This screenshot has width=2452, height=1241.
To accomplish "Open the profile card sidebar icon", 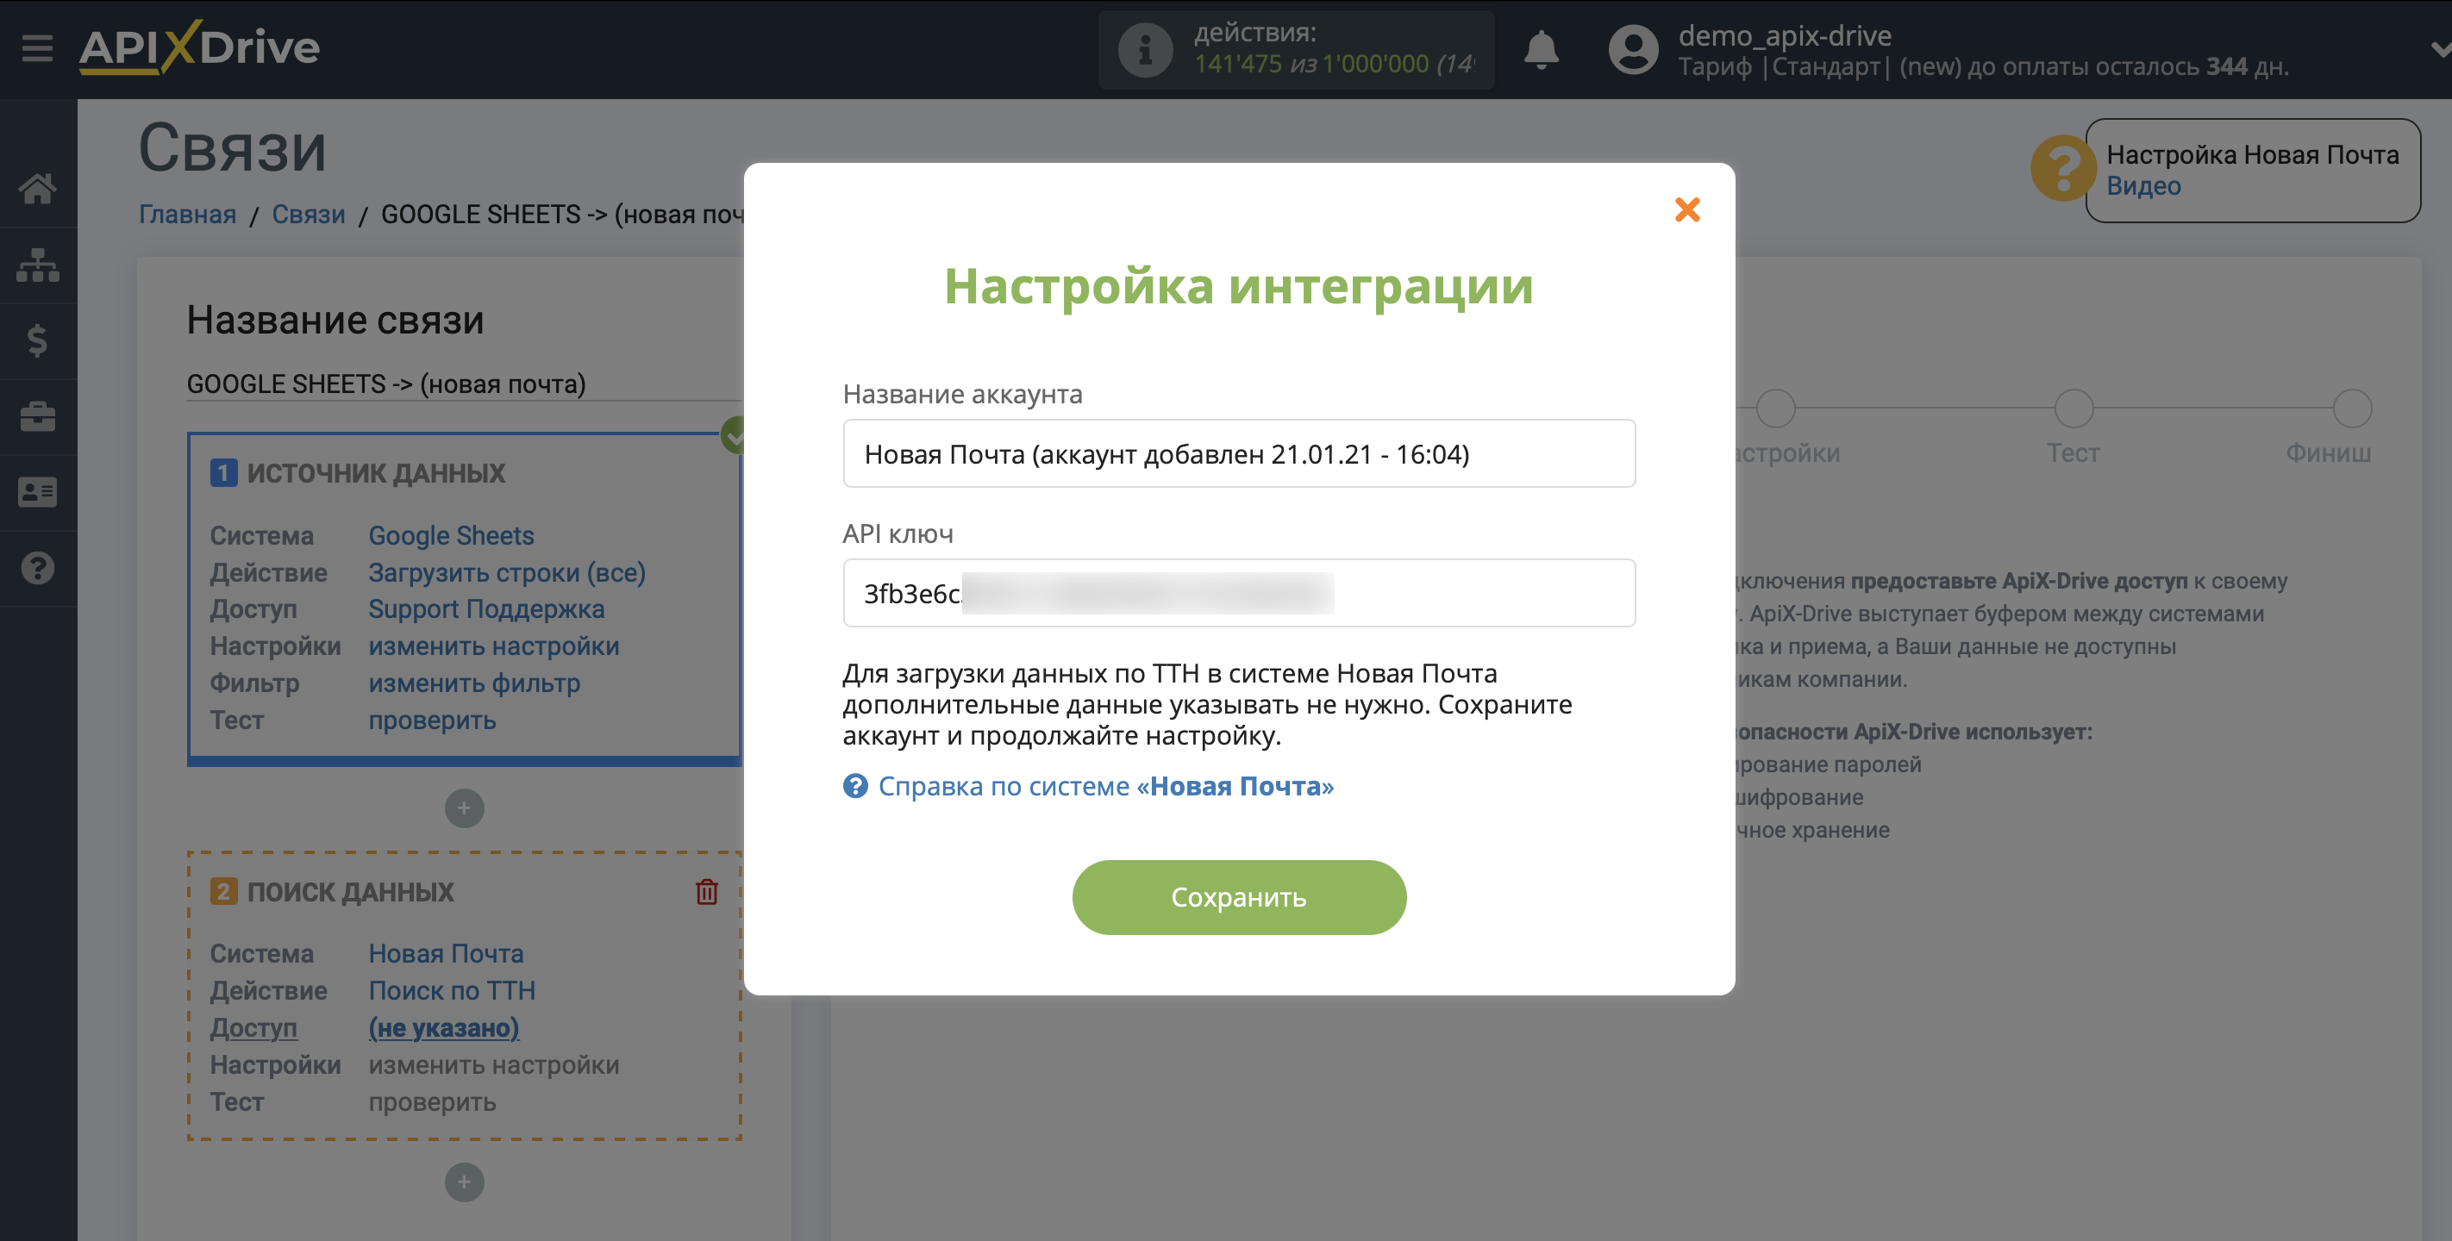I will coord(38,492).
